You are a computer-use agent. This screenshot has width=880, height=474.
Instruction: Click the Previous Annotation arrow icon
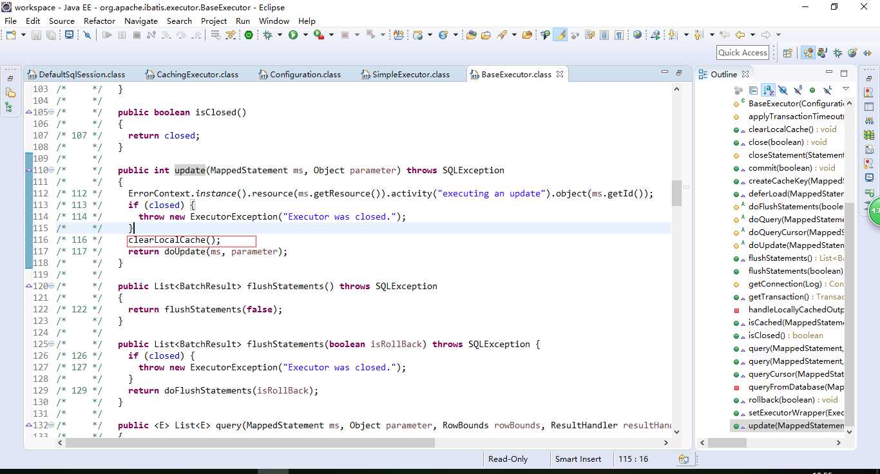coord(700,35)
